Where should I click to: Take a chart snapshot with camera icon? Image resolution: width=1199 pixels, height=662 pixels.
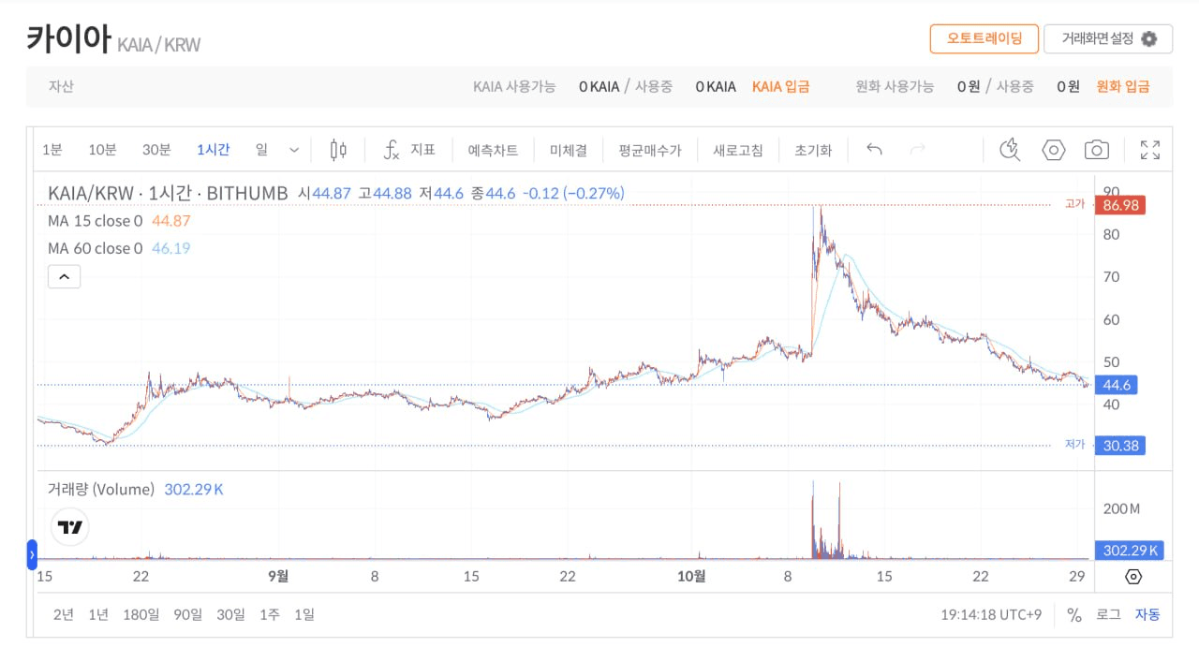pyautogui.click(x=1097, y=150)
